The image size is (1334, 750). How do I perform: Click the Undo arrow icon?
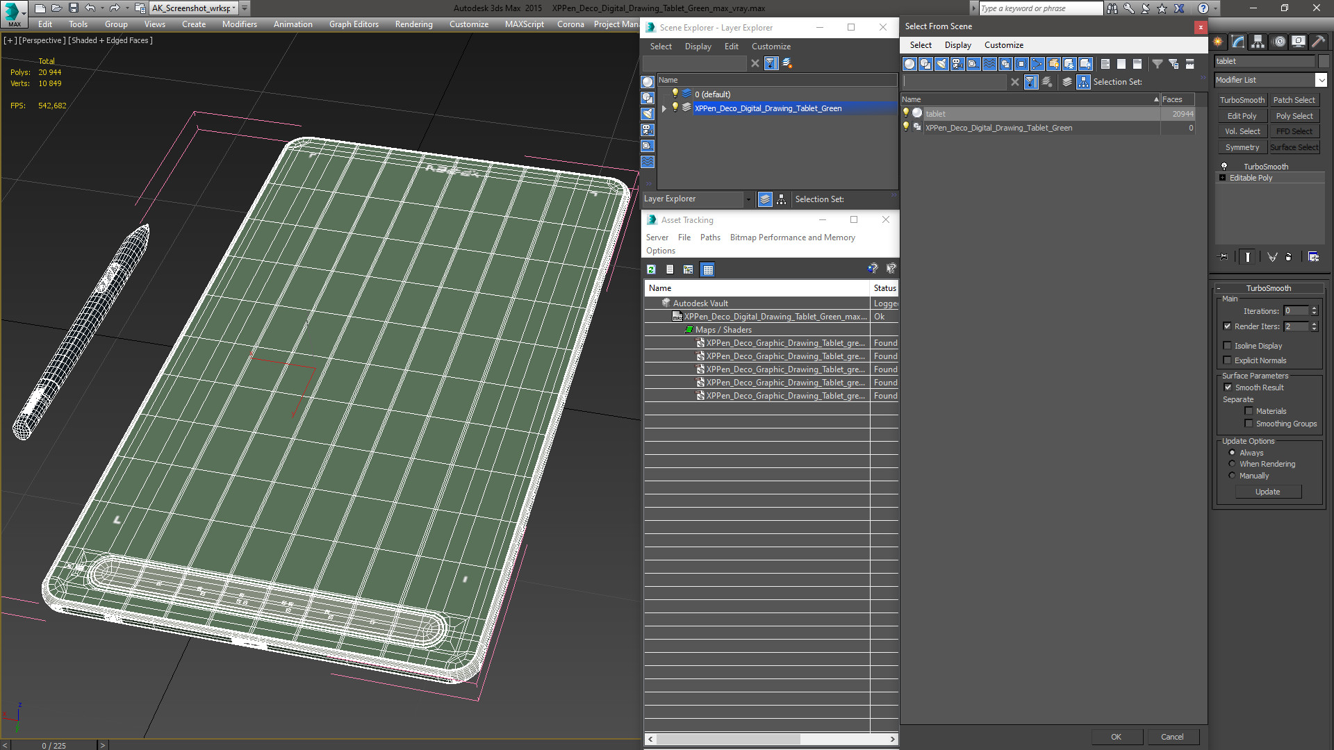(x=90, y=8)
